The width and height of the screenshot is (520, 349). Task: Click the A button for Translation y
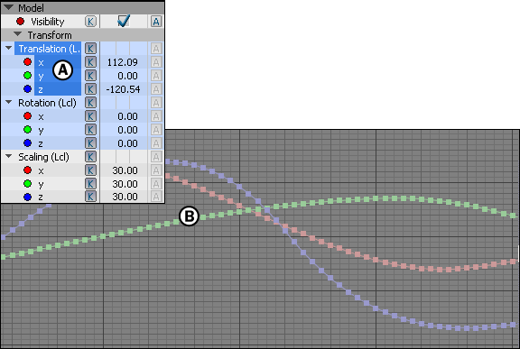coord(156,76)
